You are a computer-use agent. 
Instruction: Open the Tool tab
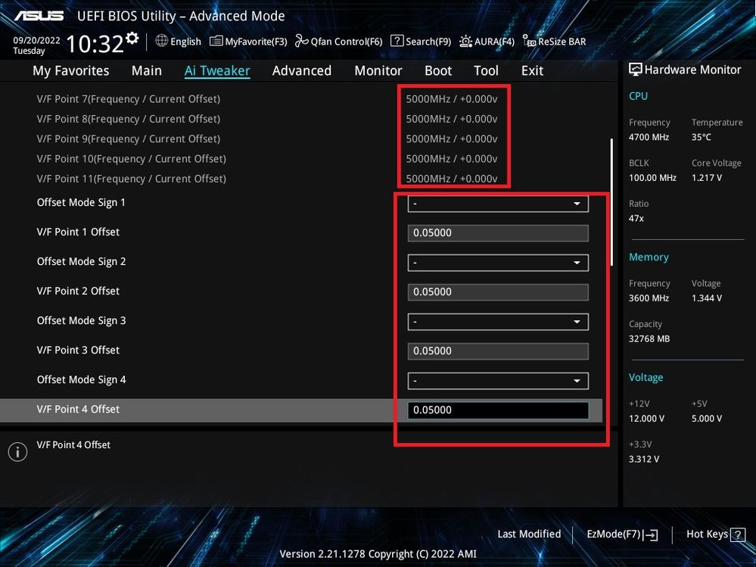pos(486,71)
